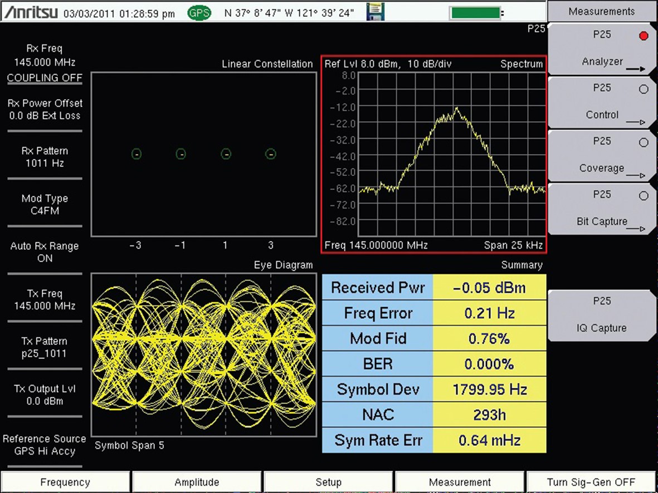Screen dimensions: 658x493
Task: Select the P25 Analyzer radio button
Action: pos(644,36)
